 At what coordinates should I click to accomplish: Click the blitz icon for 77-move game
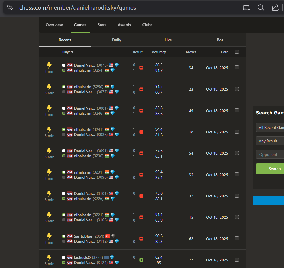[49, 257]
